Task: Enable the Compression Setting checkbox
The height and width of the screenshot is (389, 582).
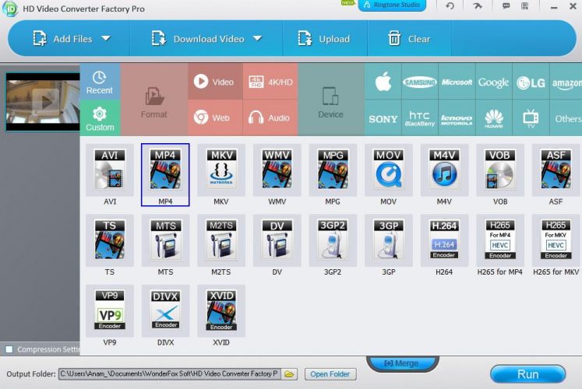Action: point(9,349)
